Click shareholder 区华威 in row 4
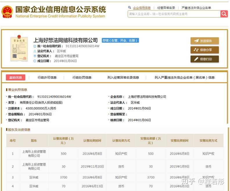The height and width of the screenshot is (191, 230). coord(34,186)
